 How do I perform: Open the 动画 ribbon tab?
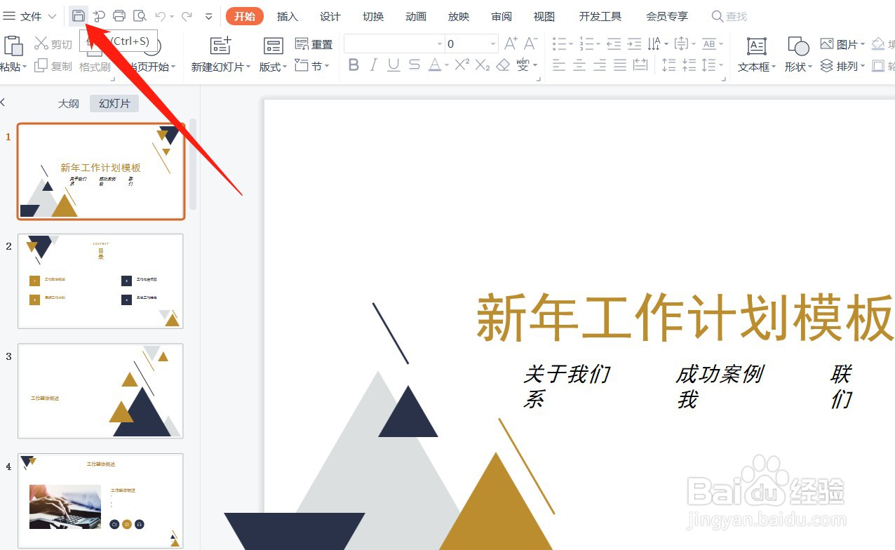416,16
